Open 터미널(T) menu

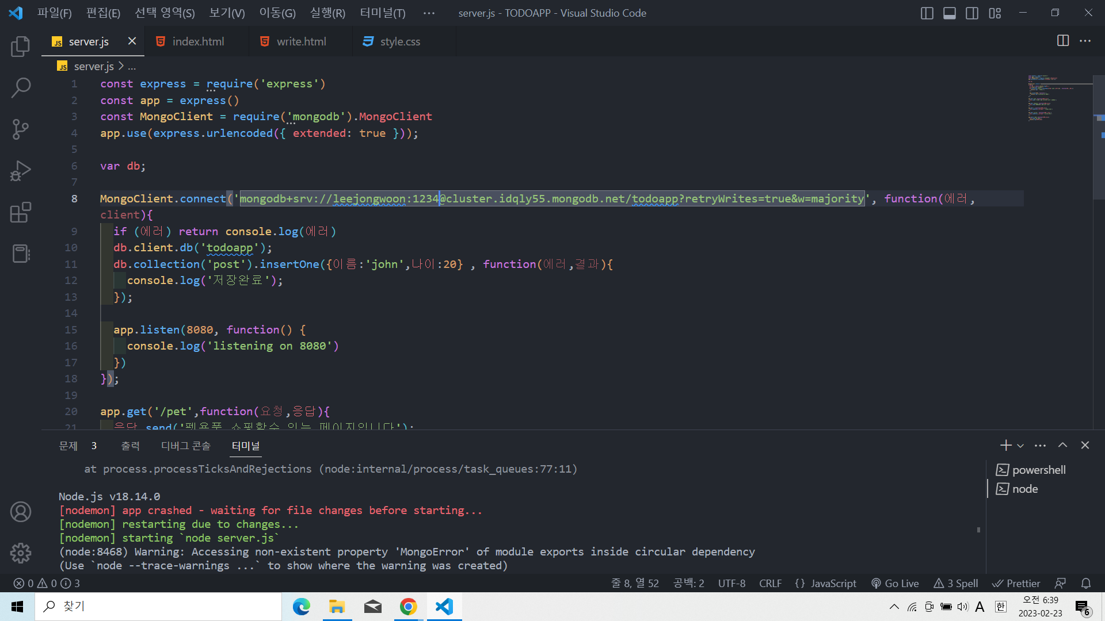[383, 13]
